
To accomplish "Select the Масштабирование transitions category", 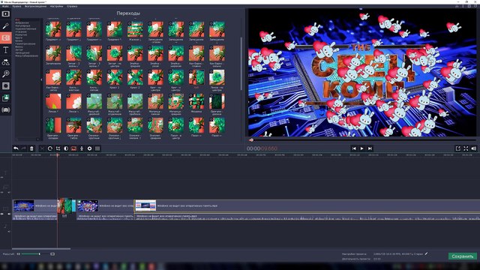I will tap(27, 55).
